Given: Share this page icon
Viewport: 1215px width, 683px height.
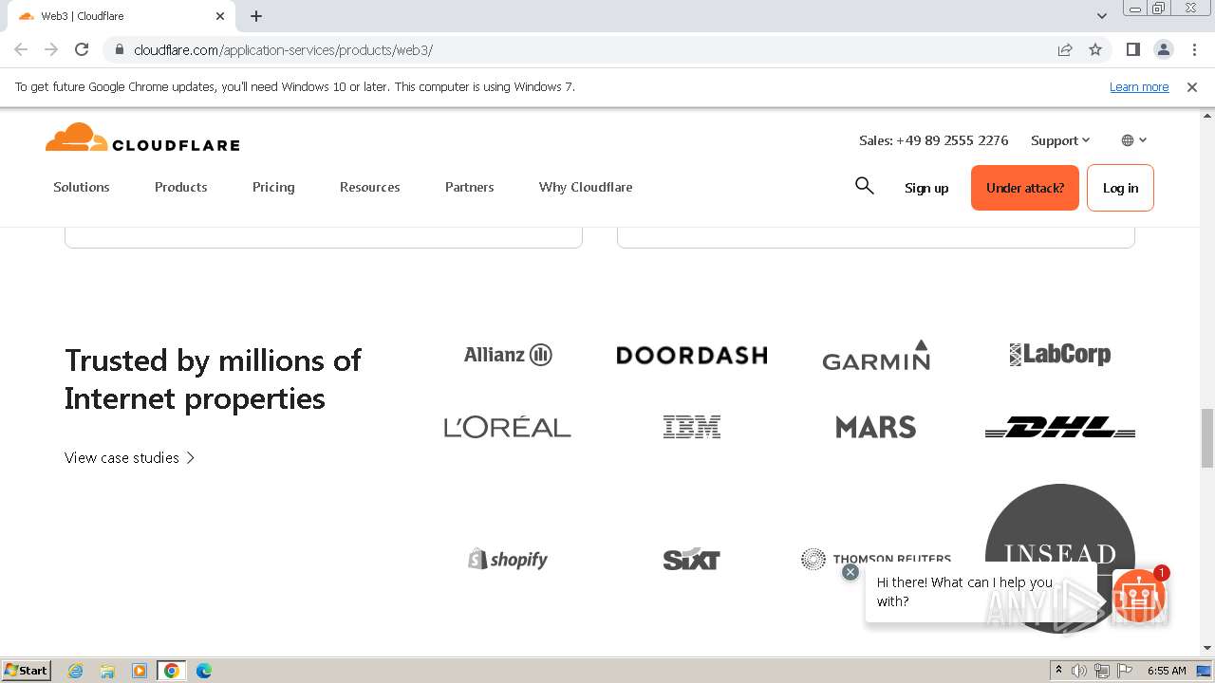Looking at the screenshot, I should point(1065,49).
